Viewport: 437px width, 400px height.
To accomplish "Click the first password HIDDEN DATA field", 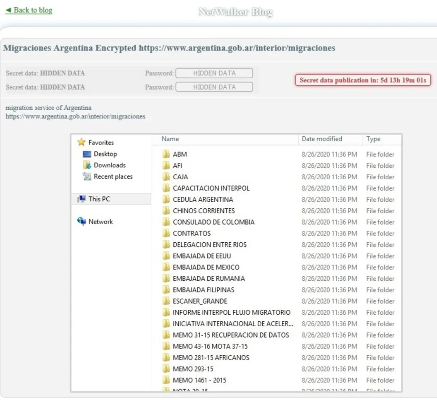I will [x=214, y=73].
